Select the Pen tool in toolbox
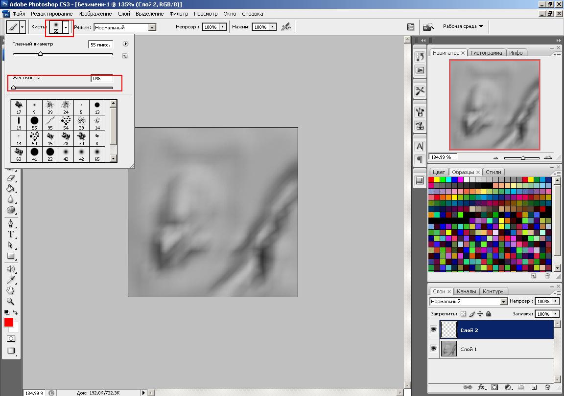The width and height of the screenshot is (564, 396). tap(11, 223)
